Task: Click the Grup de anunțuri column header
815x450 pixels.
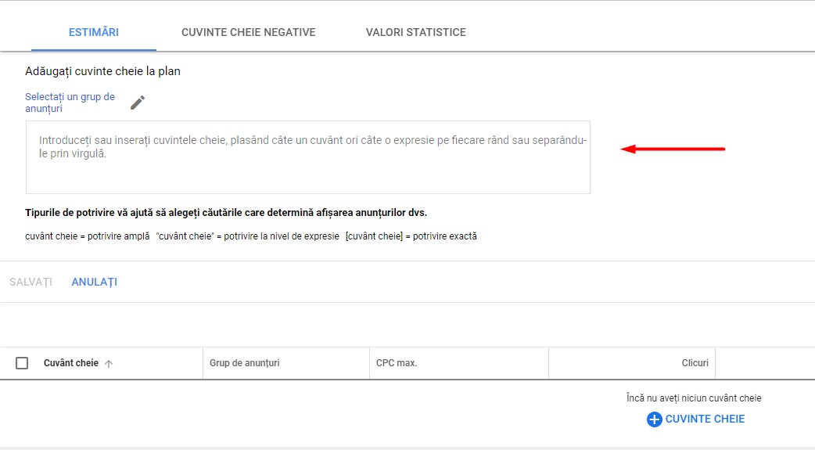Action: point(244,363)
